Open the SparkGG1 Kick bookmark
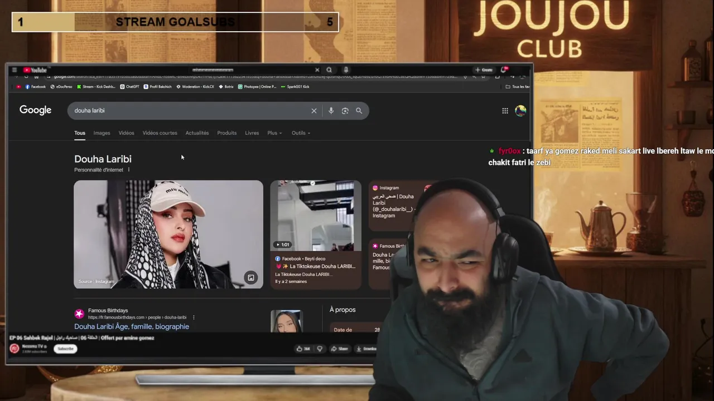 pyautogui.click(x=295, y=87)
